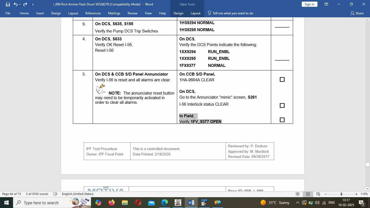Zoom in with the plus button

point(356,194)
